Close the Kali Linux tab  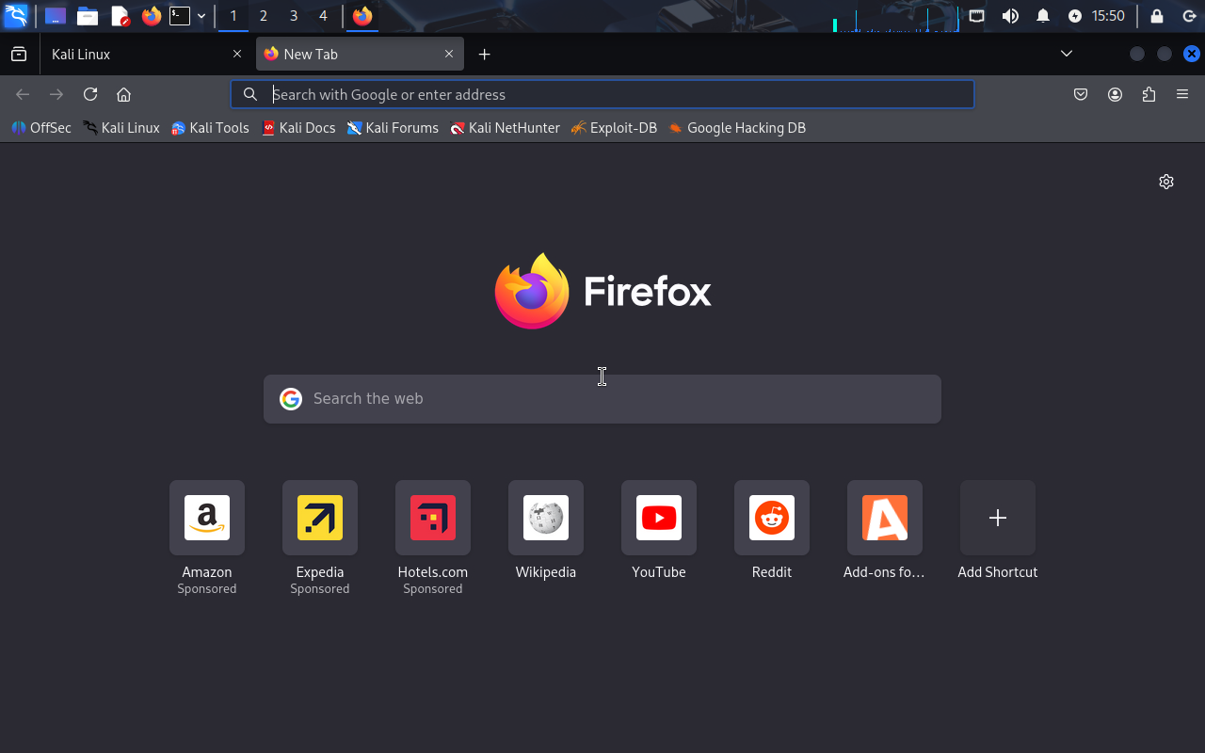click(x=237, y=54)
